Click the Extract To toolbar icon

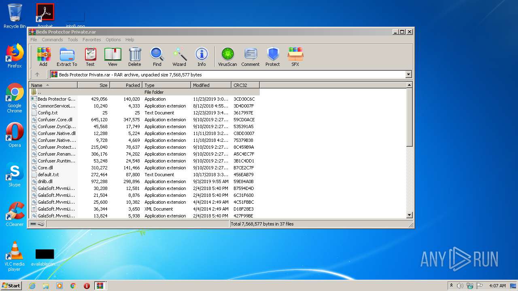click(67, 57)
